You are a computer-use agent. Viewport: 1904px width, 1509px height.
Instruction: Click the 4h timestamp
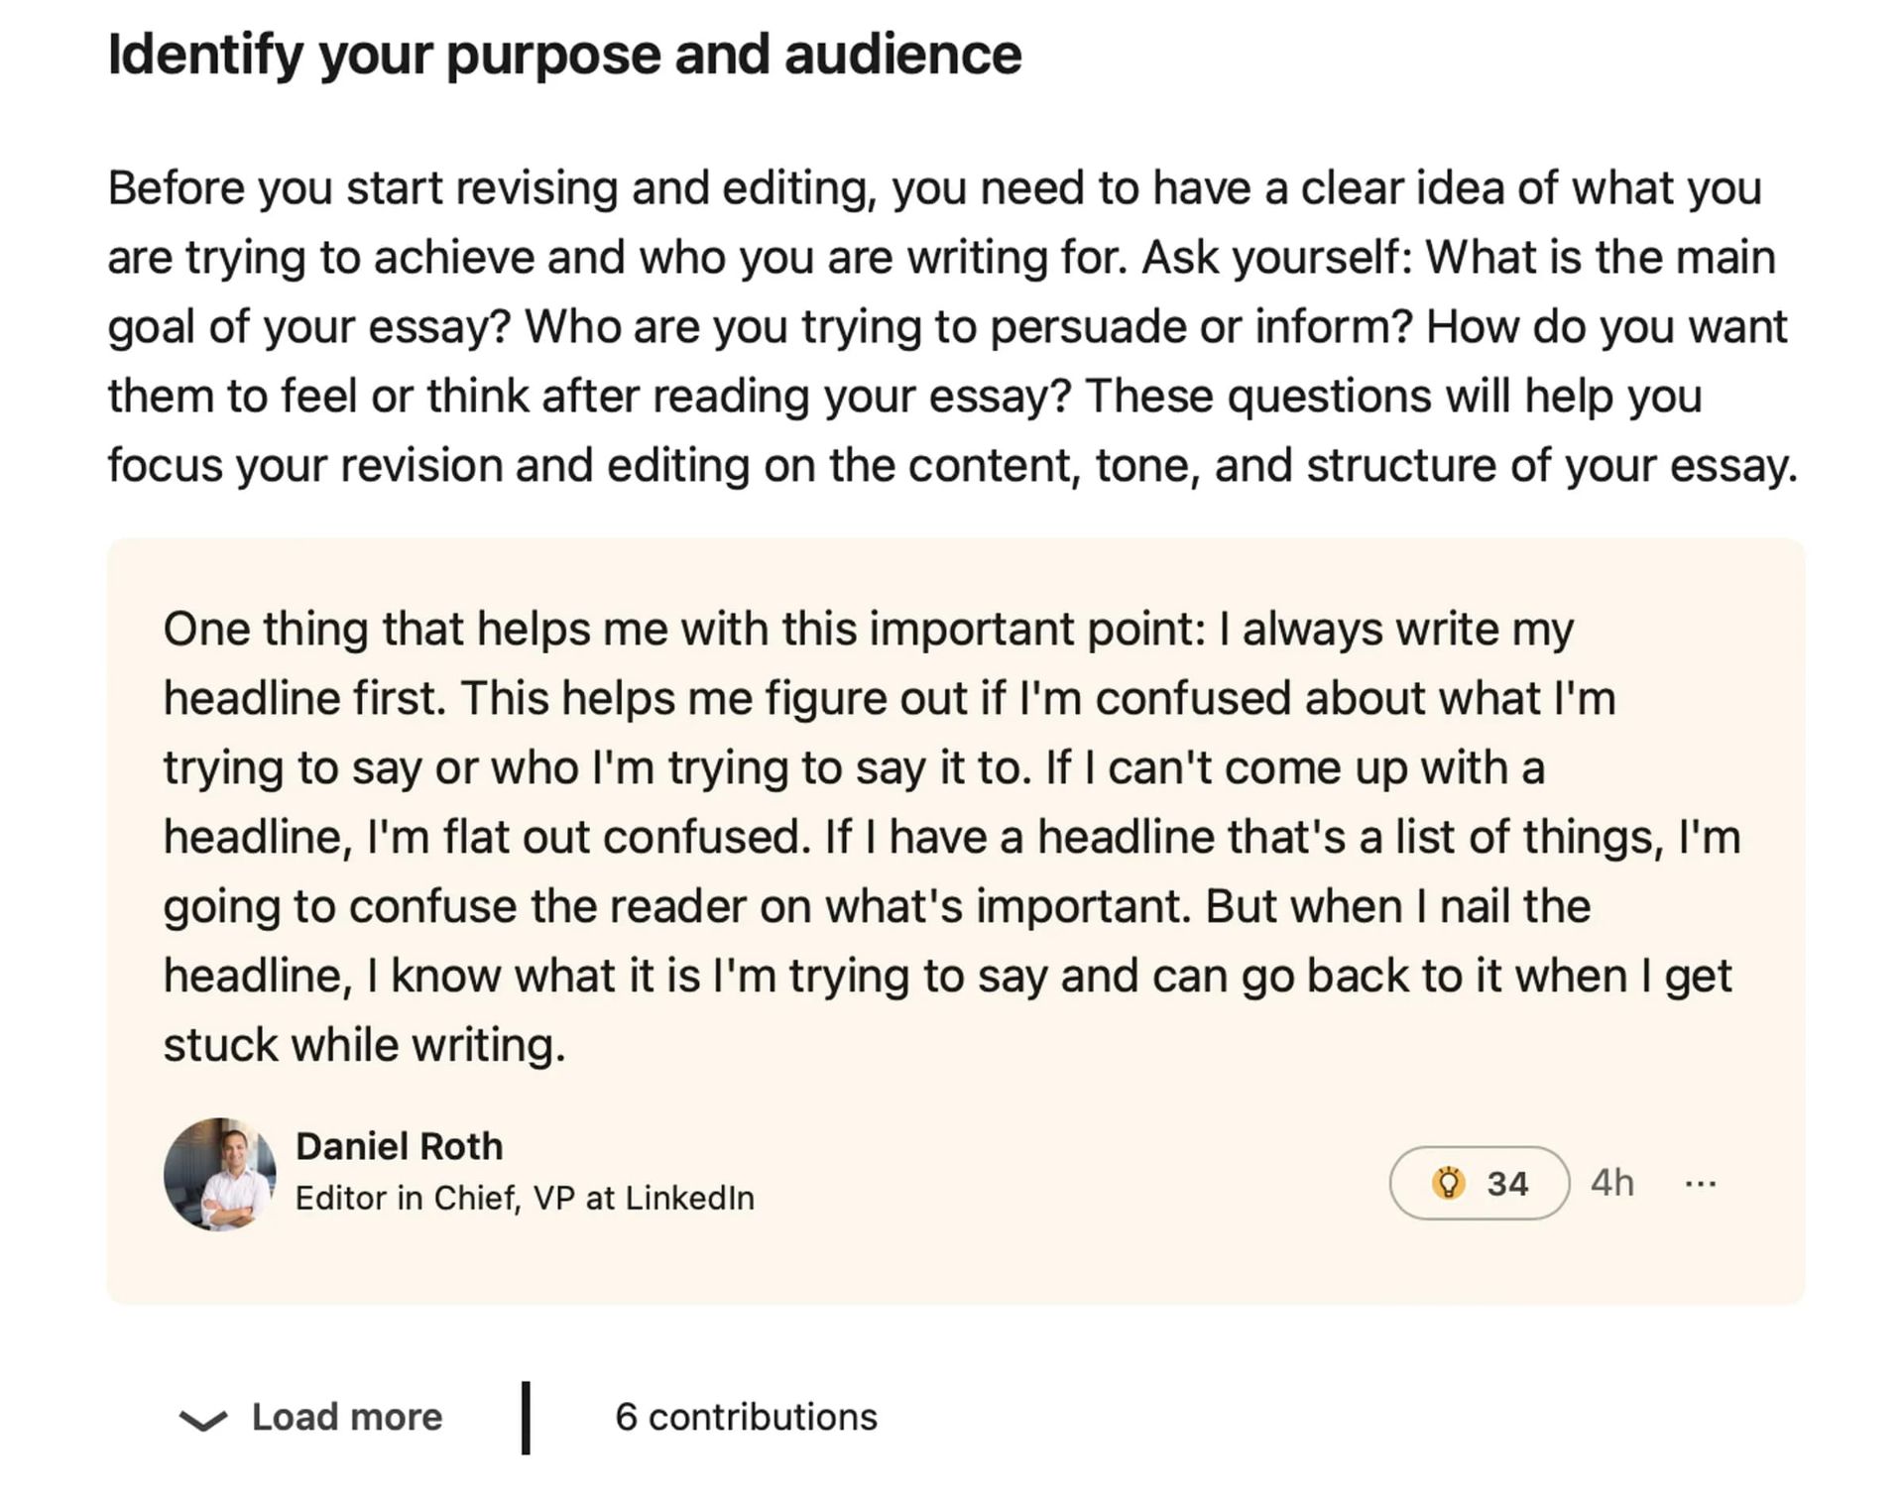pos(1612,1182)
